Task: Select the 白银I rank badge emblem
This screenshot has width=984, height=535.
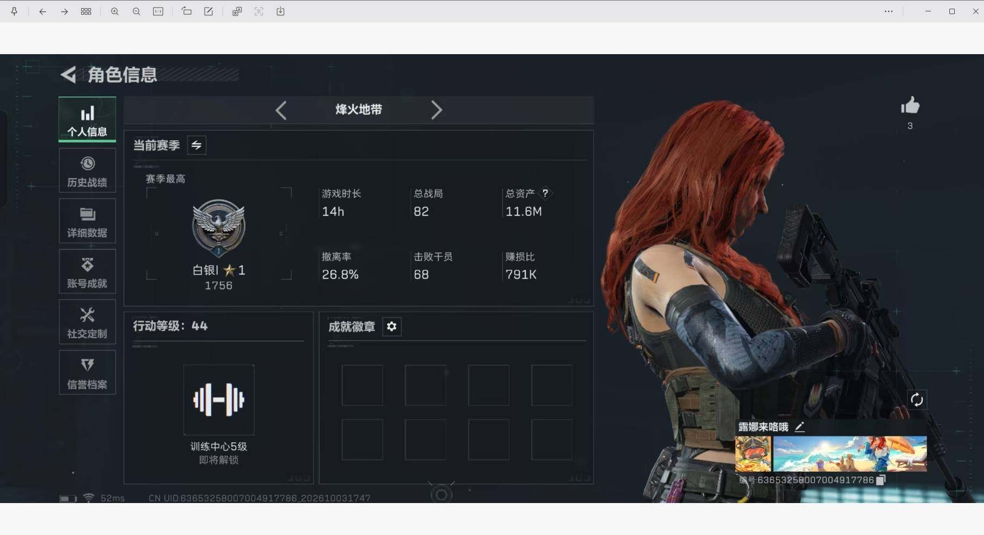Action: pos(219,227)
